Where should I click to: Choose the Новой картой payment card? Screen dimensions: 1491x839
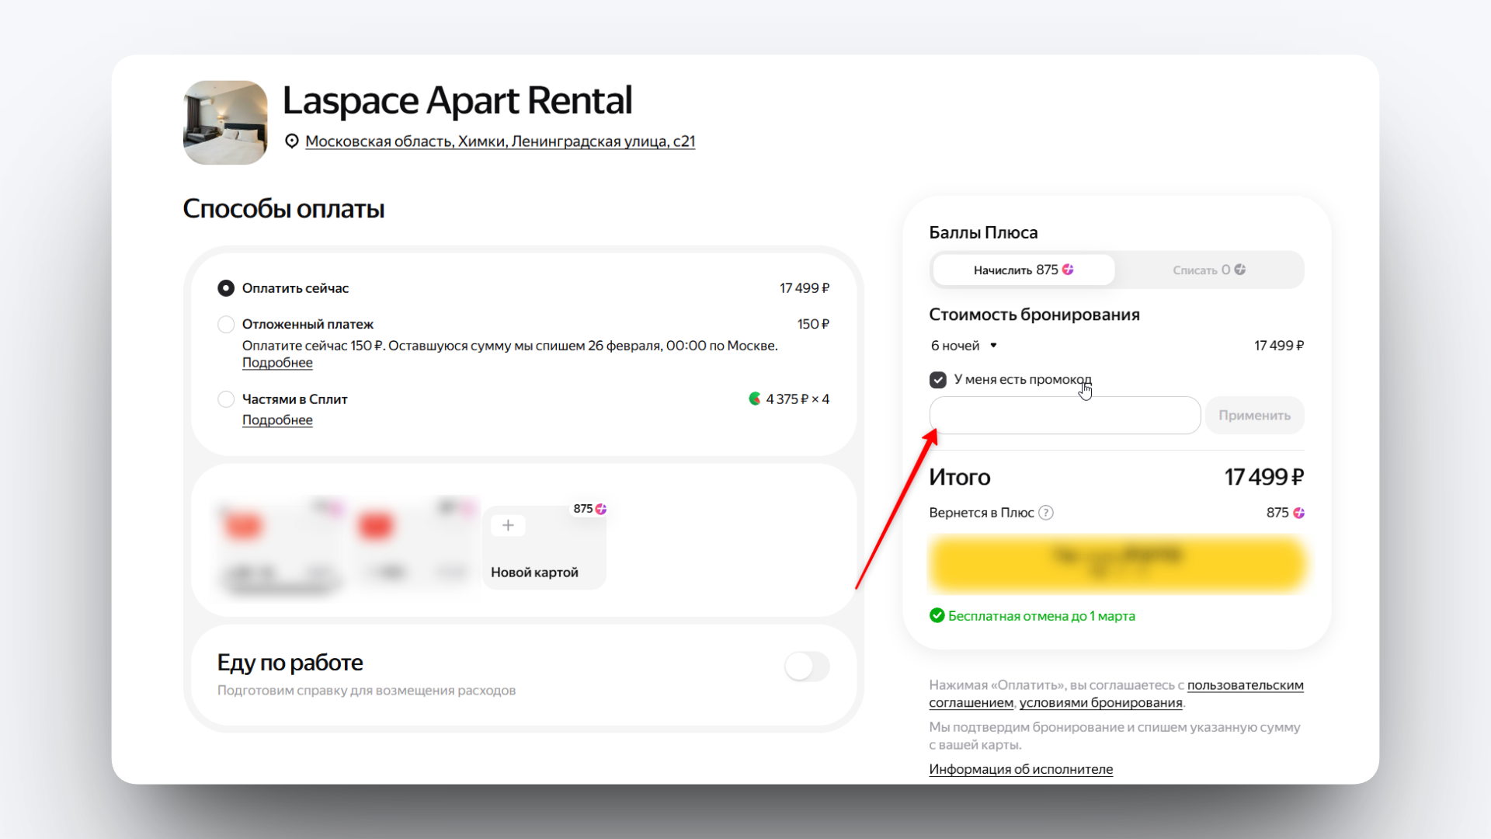coord(544,546)
